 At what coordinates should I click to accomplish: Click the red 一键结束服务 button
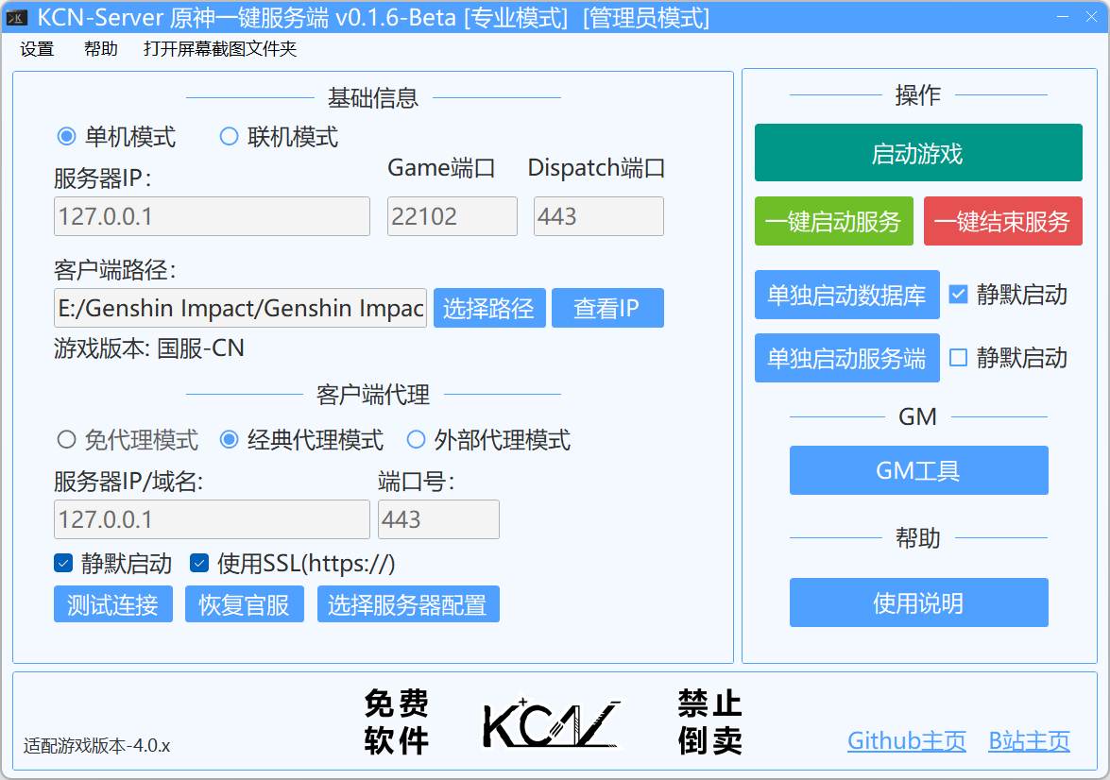[1002, 222]
